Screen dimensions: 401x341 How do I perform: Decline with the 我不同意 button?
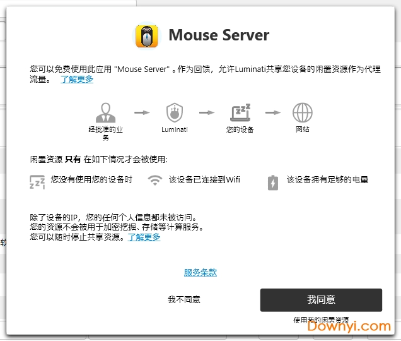pos(184,299)
